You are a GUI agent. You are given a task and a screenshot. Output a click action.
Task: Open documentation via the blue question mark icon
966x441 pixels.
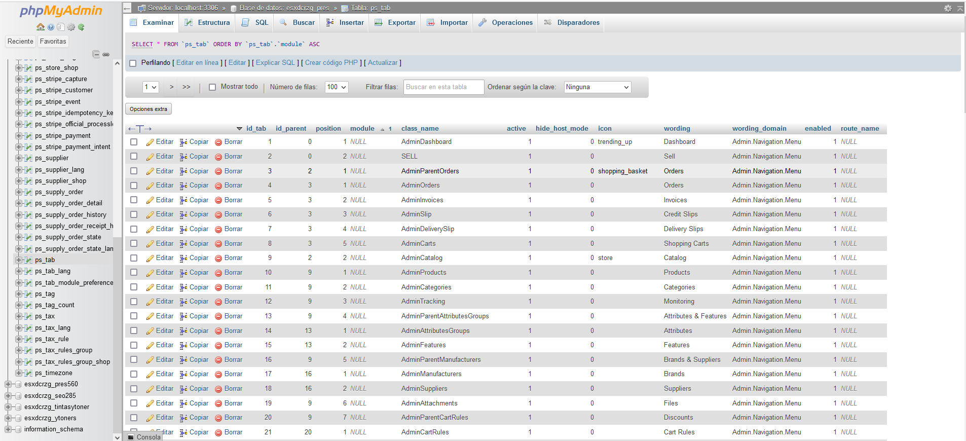pyautogui.click(x=51, y=27)
